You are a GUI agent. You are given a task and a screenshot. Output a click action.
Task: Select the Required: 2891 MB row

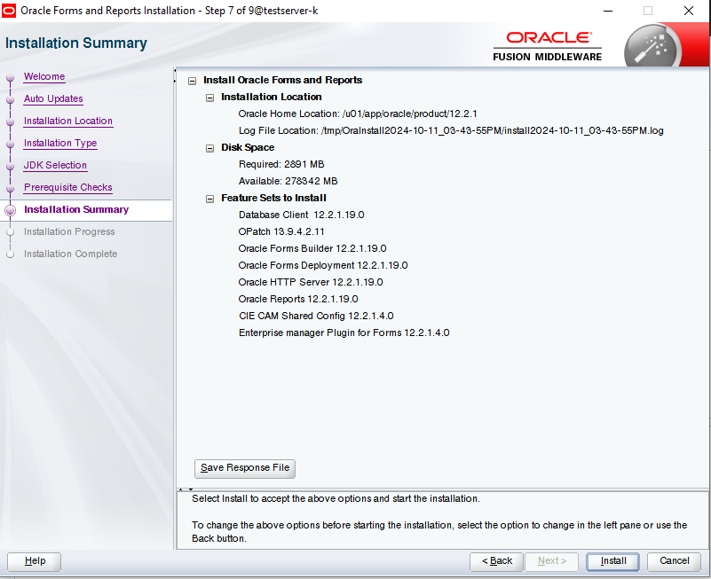pos(281,164)
